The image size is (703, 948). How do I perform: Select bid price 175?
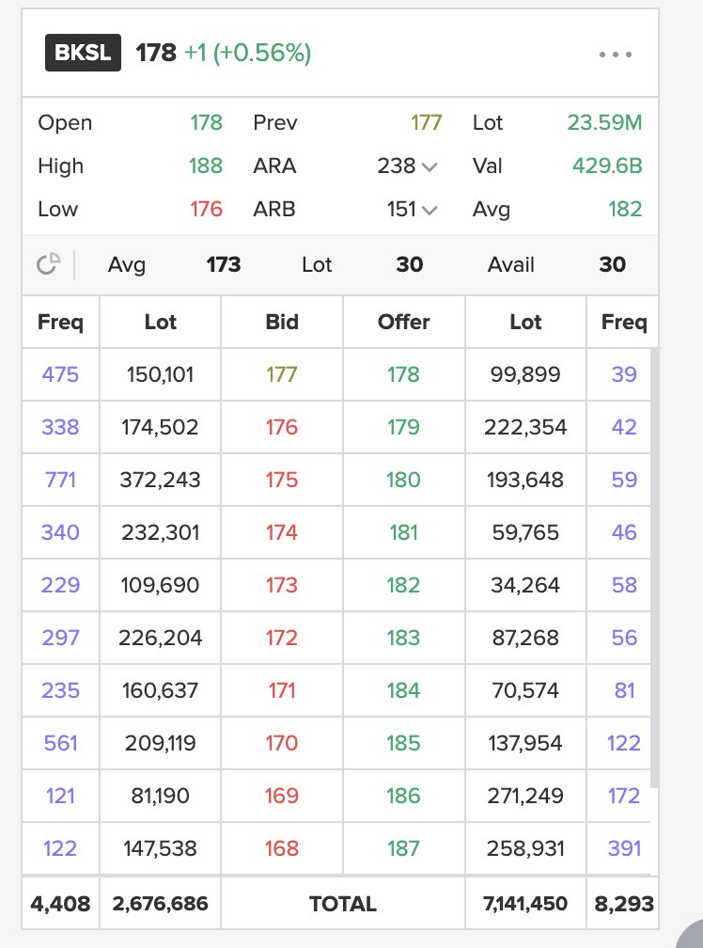[282, 480]
